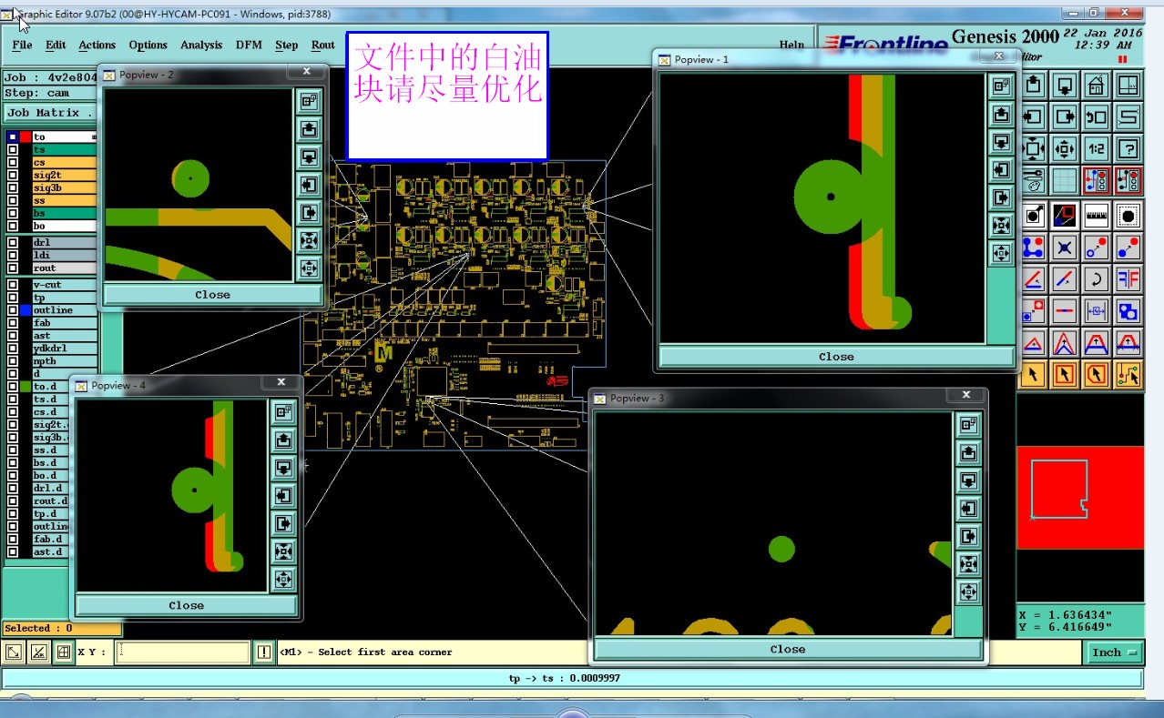Click the red board overview thumbnail
Viewport: 1164px width, 718px height.
[x=1080, y=497]
